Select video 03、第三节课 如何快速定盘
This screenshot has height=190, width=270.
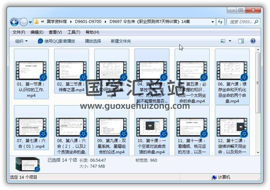112,74
